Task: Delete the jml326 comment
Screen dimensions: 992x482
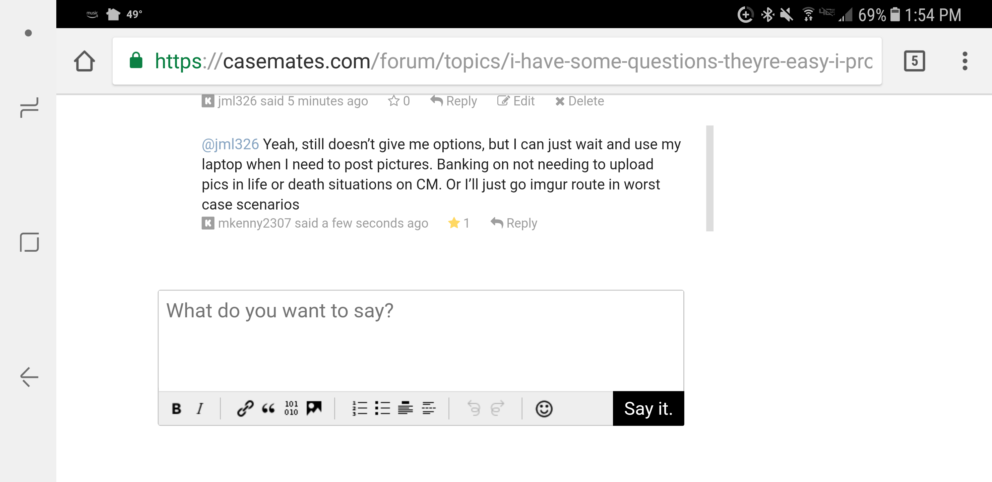Action: [579, 101]
